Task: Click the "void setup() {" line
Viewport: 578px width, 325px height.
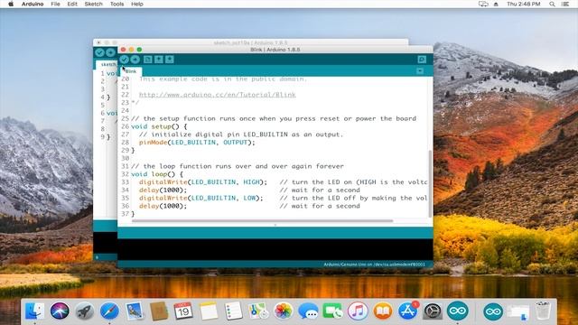Action: pyautogui.click(x=159, y=126)
